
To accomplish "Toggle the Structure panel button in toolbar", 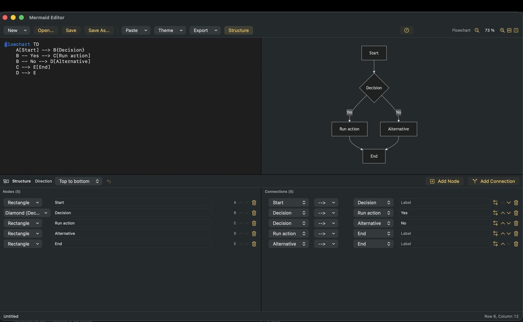I will pos(239,30).
